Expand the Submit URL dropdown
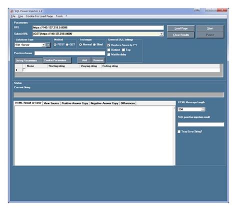Screen dimensions: 237x211 click(x=161, y=34)
